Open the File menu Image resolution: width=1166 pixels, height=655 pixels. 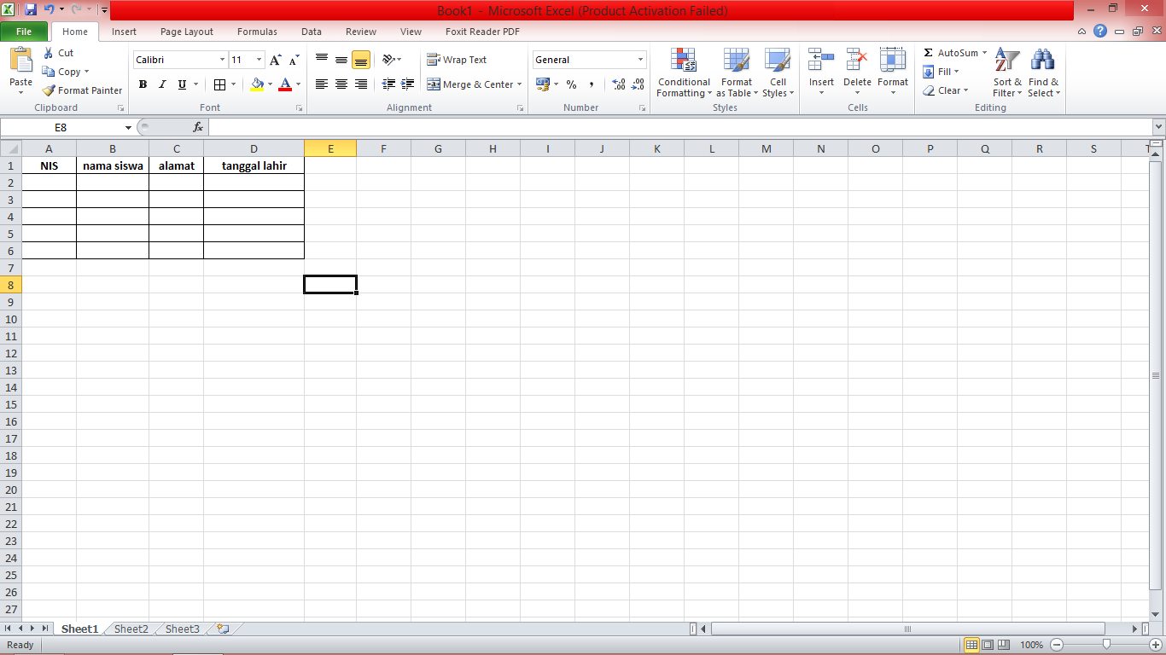coord(25,31)
